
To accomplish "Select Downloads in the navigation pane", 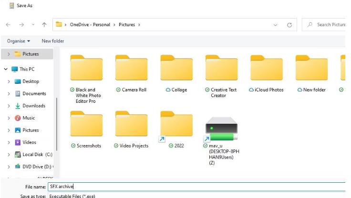I will click(x=30, y=106).
